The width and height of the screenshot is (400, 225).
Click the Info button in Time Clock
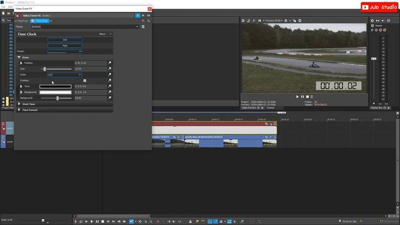65,40
